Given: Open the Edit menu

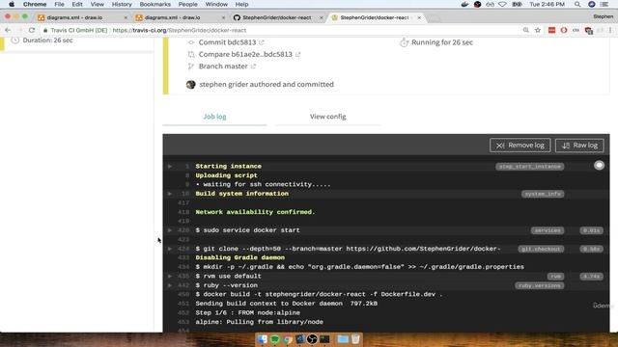Looking at the screenshot, I should click(77, 4).
